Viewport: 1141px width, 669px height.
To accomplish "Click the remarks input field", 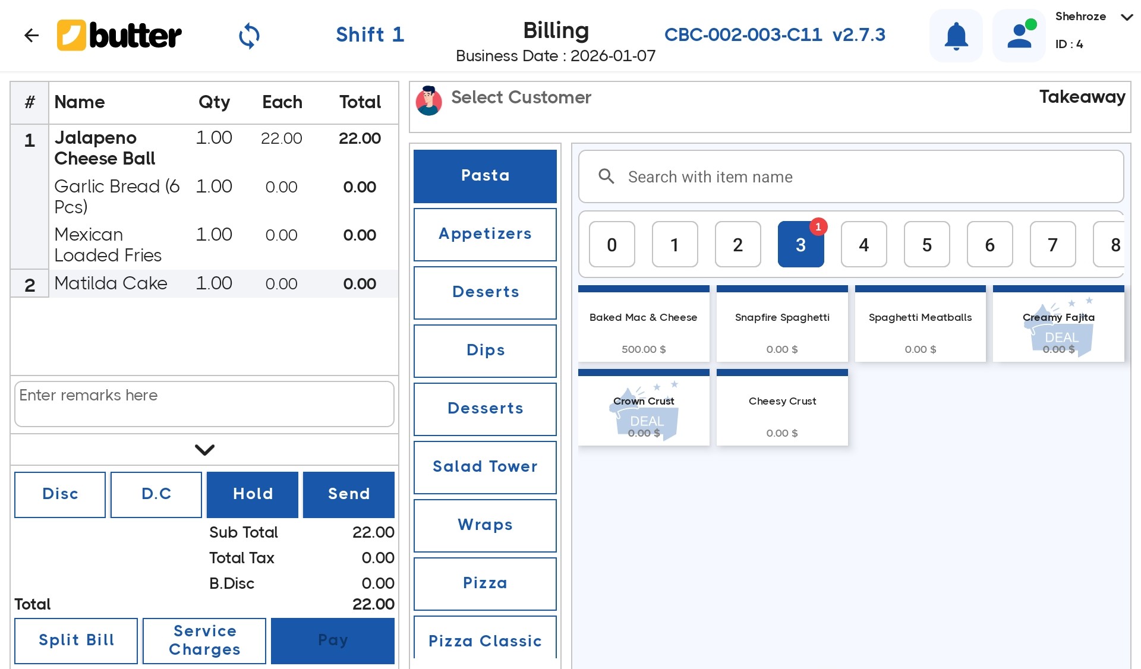I will (x=204, y=404).
